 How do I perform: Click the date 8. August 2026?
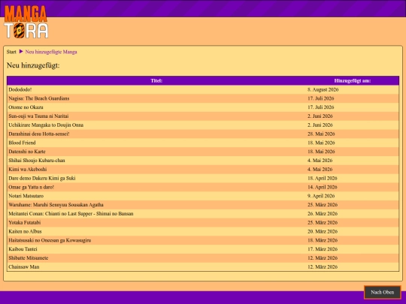[x=323, y=90]
